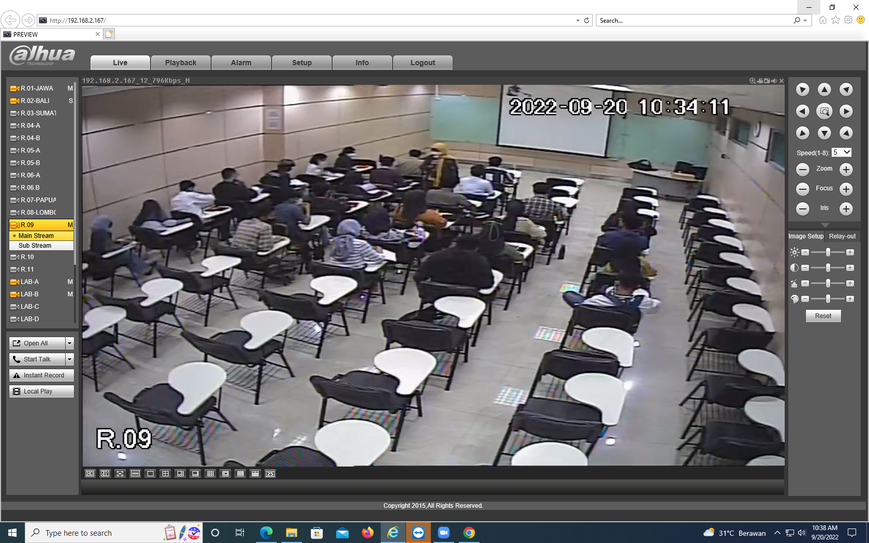Select Main Stream for R.09

click(41, 236)
